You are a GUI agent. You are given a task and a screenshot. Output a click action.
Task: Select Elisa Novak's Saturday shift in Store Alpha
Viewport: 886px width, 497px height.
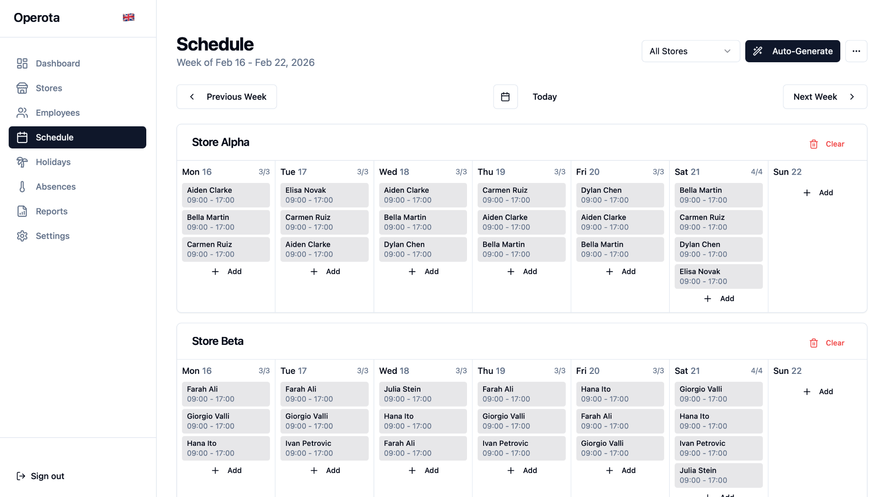click(718, 276)
